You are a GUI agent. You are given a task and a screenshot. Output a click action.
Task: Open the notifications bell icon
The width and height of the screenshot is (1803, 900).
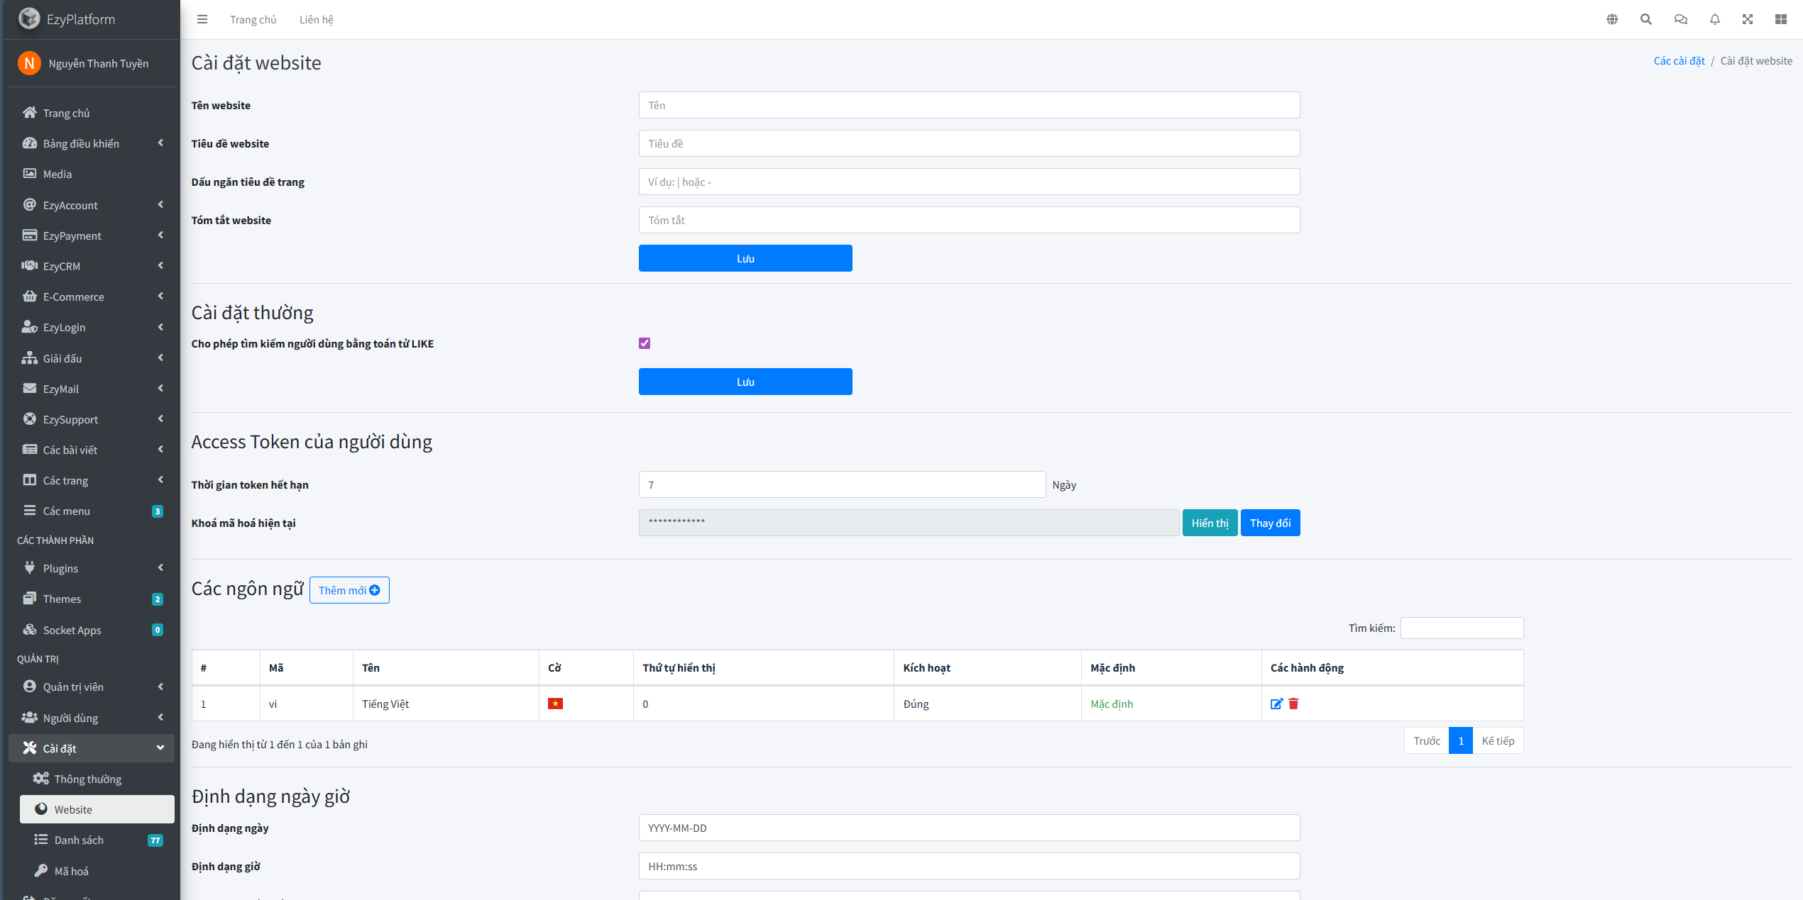click(x=1715, y=19)
